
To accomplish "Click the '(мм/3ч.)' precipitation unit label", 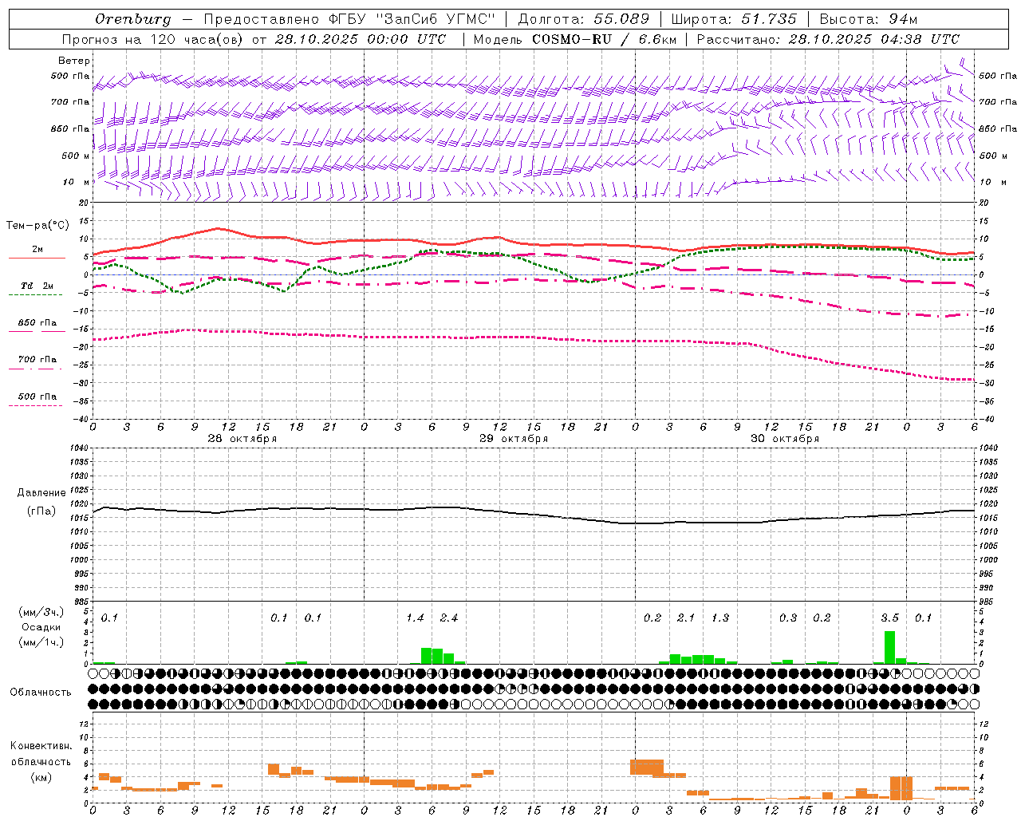I will 41,612.
